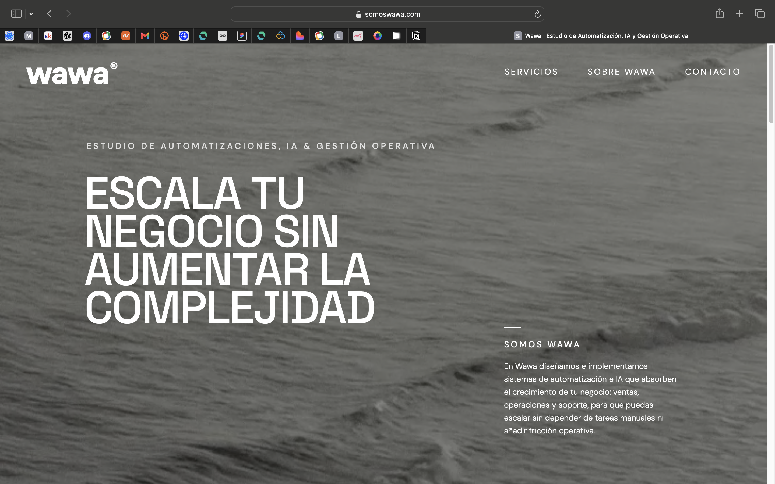Screen dimensions: 775x484
Task: Toggle the Safari sidebar
Action: [x=16, y=14]
